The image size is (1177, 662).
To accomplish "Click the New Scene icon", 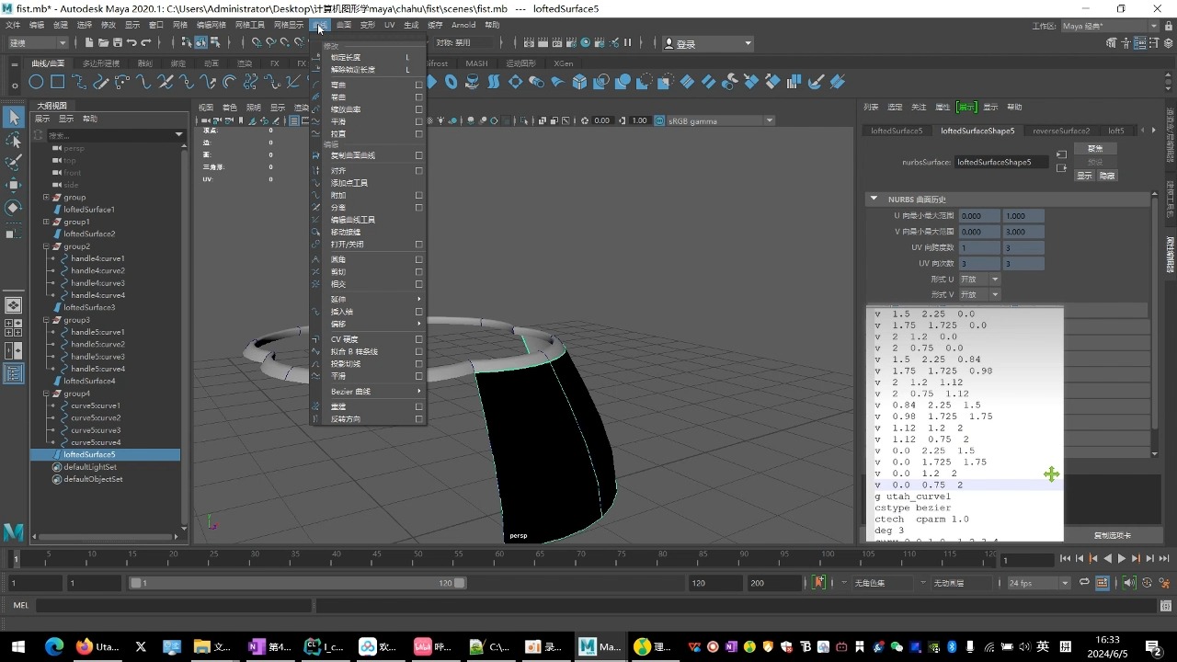I will click(89, 42).
